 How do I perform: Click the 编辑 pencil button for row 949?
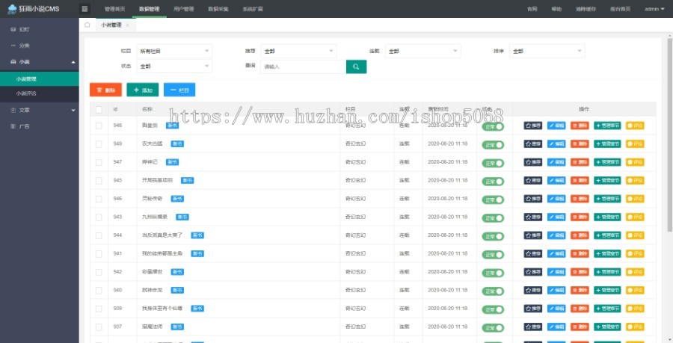556,143
